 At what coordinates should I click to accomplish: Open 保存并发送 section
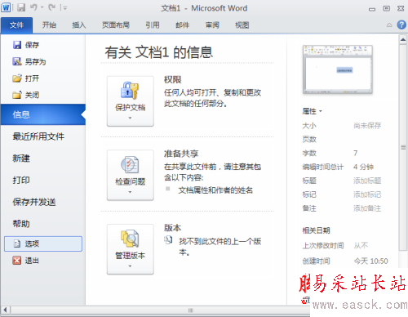pyautogui.click(x=34, y=202)
